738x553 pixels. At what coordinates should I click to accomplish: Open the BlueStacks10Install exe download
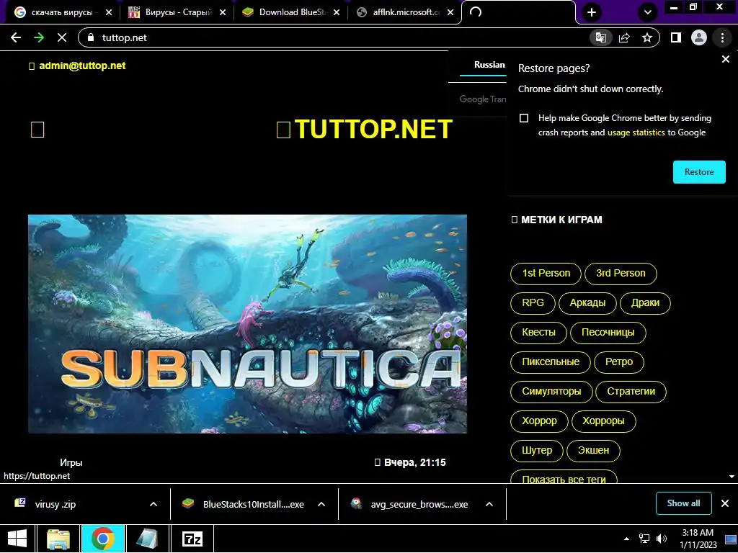point(253,505)
